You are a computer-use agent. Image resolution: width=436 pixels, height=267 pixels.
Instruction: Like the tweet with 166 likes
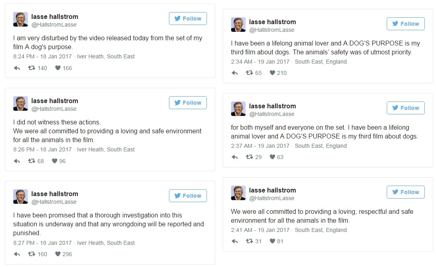[x=58, y=68]
